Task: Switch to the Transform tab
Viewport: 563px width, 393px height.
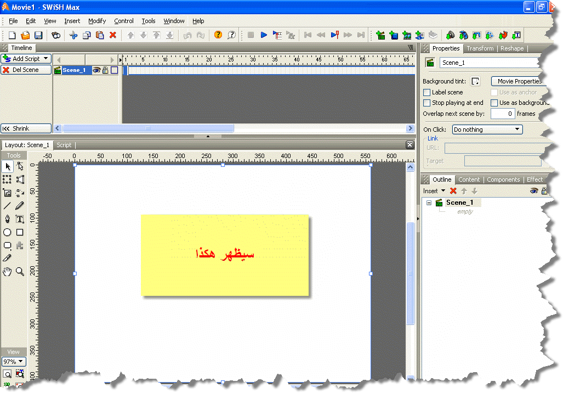Action: [x=480, y=48]
